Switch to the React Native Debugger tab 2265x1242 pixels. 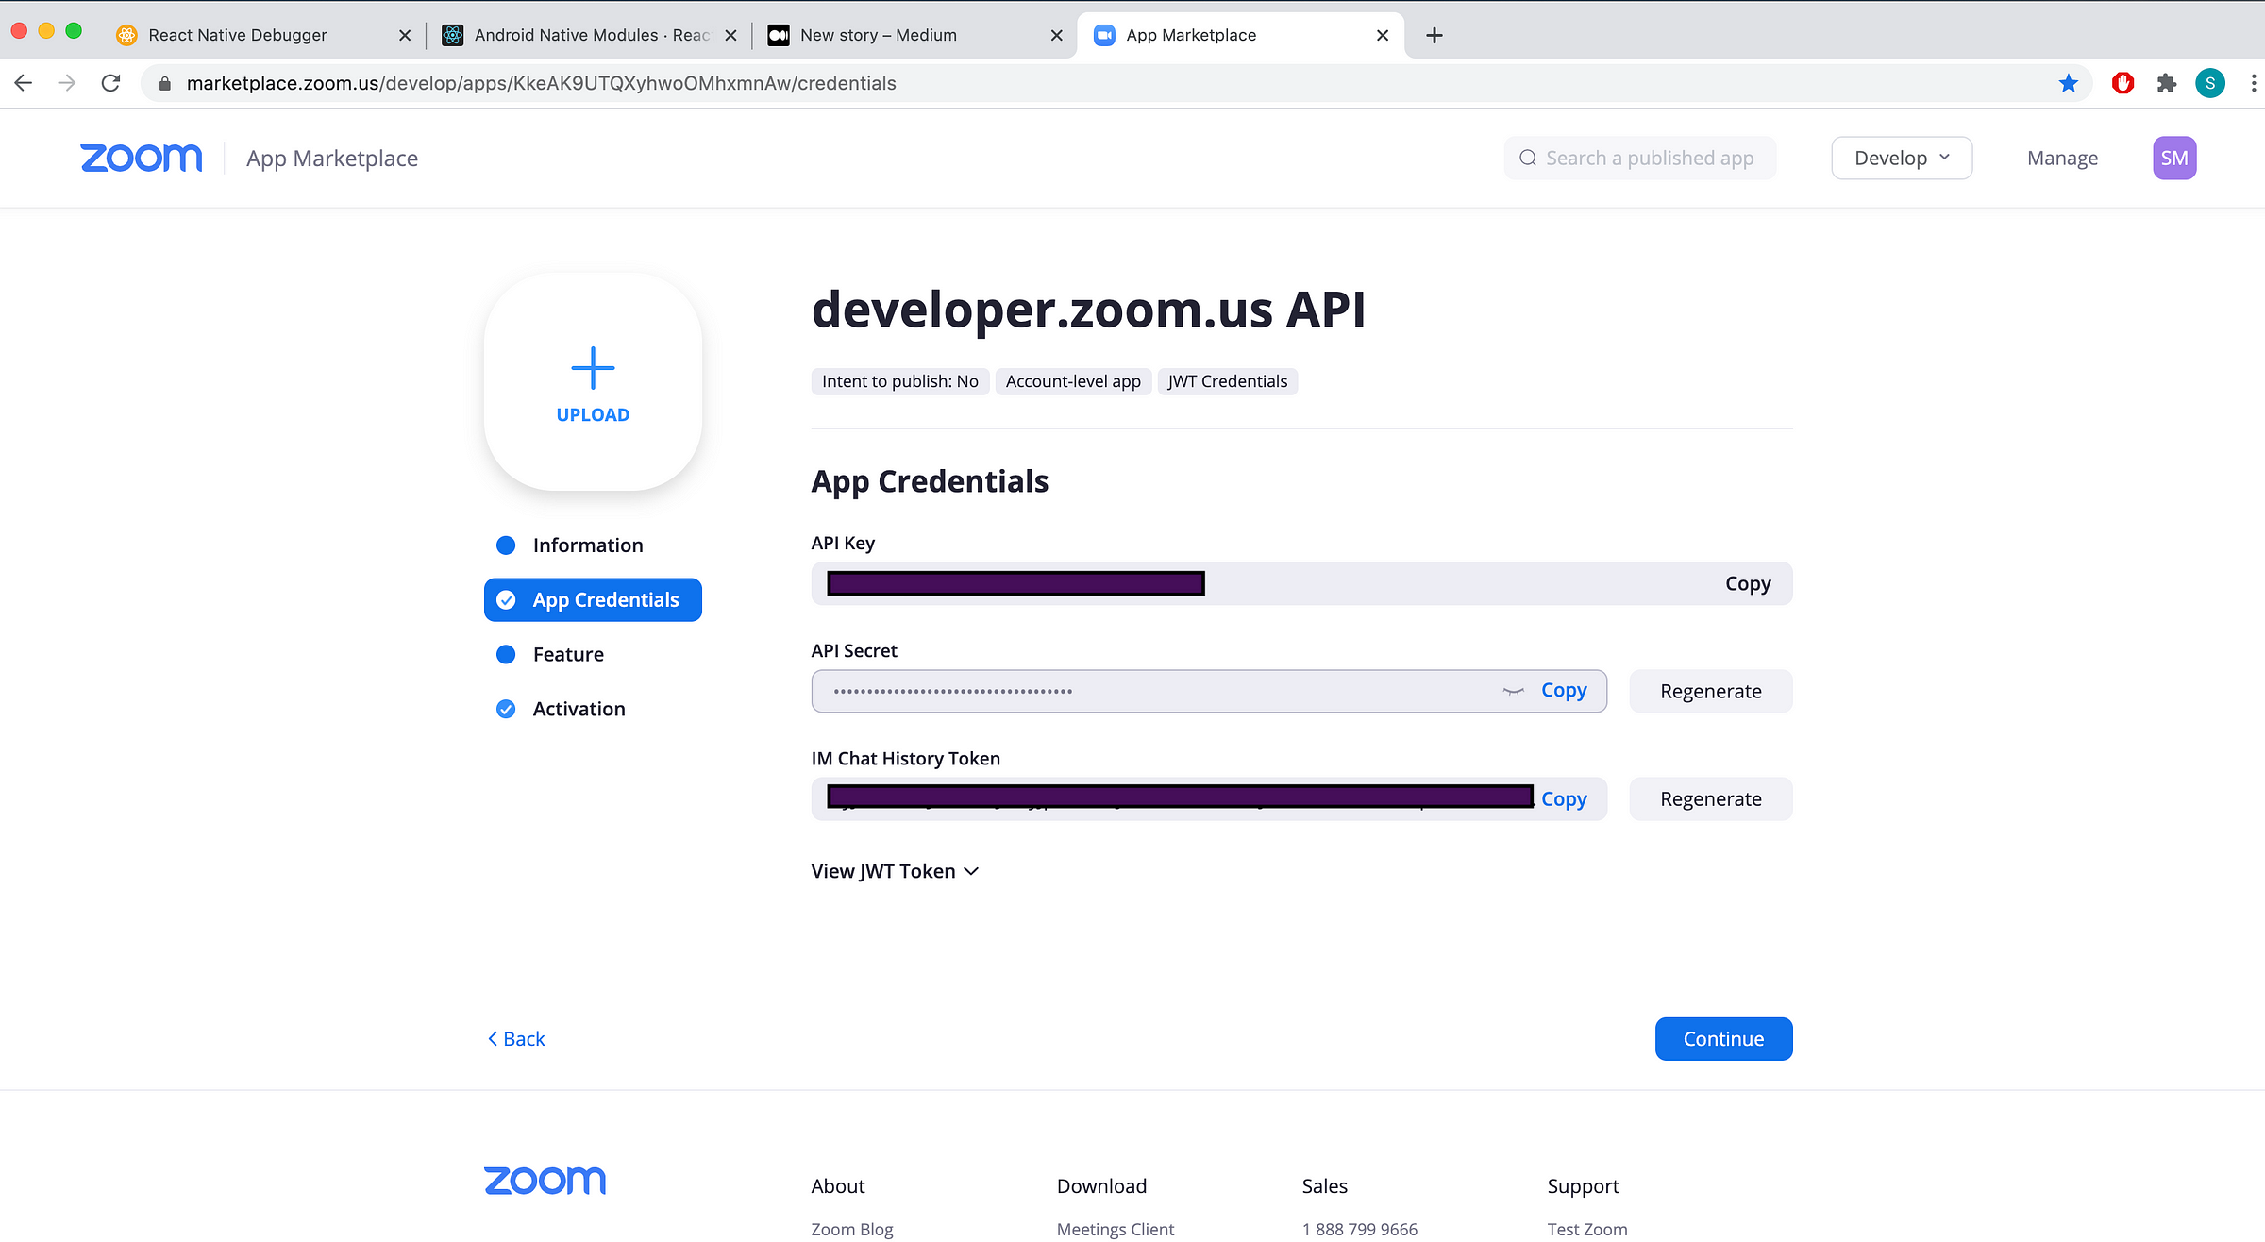click(x=238, y=35)
